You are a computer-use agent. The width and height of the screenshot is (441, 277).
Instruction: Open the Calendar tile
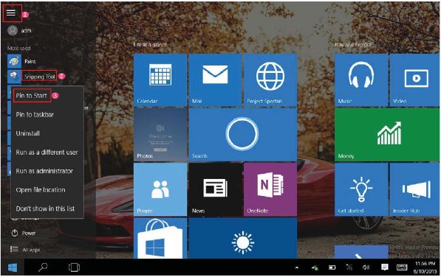click(x=160, y=80)
